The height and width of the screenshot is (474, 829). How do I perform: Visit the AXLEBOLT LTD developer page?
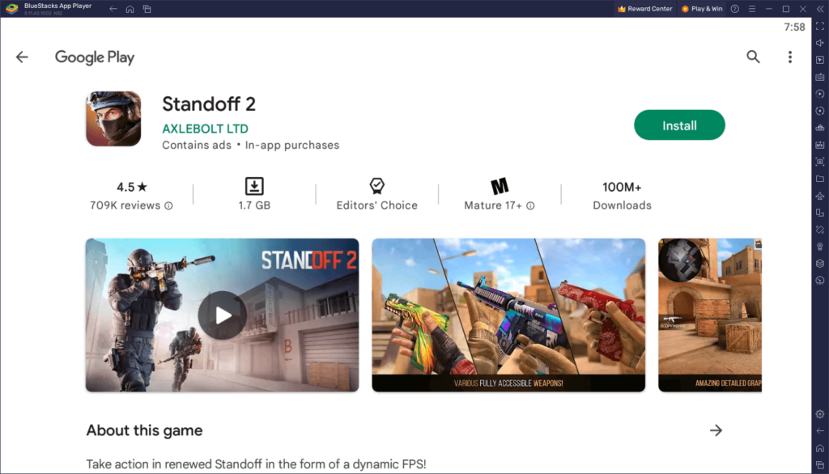[x=205, y=129]
